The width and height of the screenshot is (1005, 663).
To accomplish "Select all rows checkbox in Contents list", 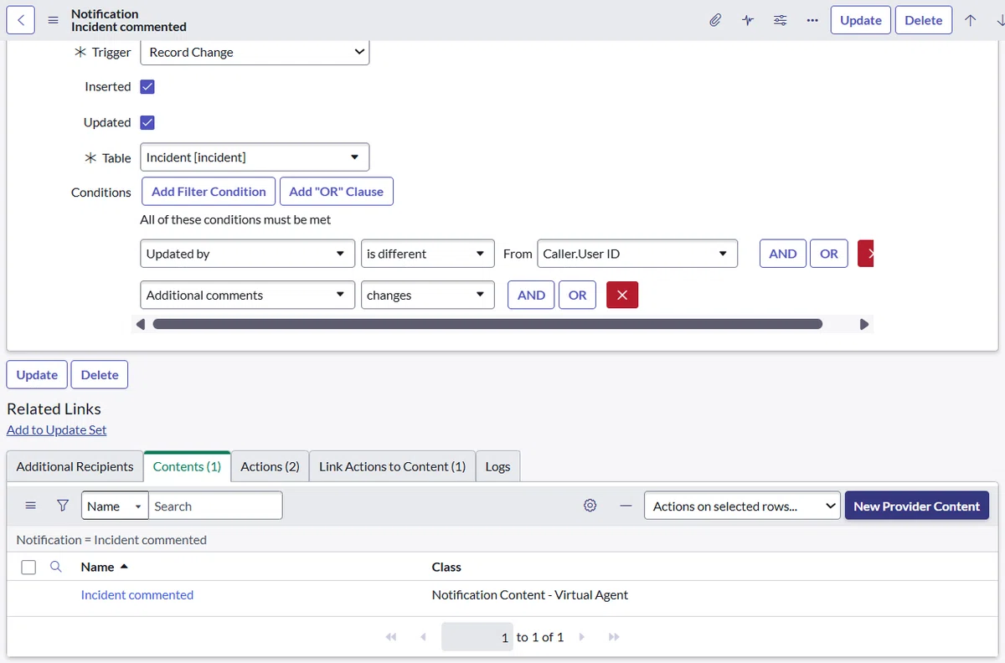I will [x=28, y=567].
